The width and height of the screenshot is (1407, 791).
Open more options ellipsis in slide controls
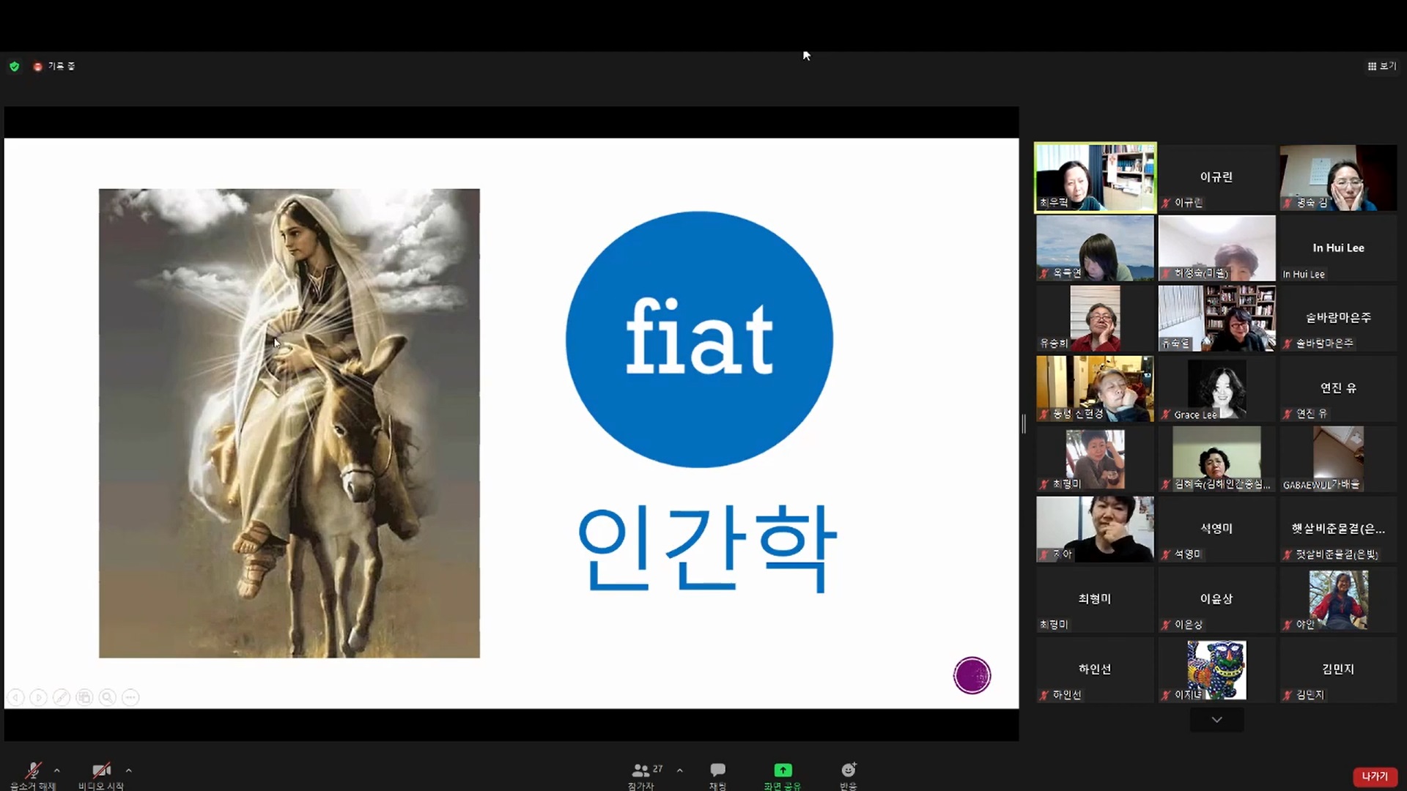click(x=130, y=698)
